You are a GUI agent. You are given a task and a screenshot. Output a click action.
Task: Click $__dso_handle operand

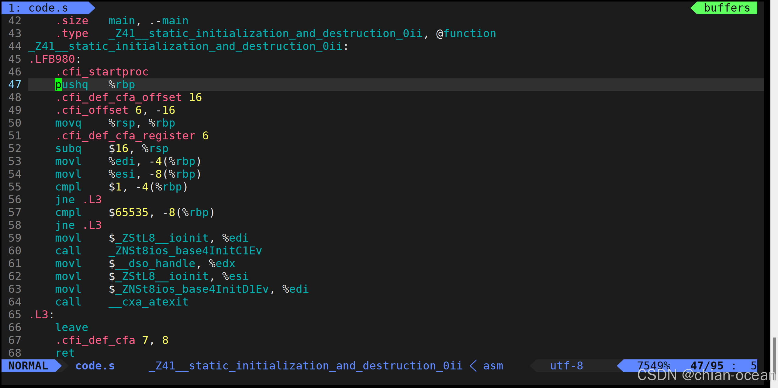point(152,264)
